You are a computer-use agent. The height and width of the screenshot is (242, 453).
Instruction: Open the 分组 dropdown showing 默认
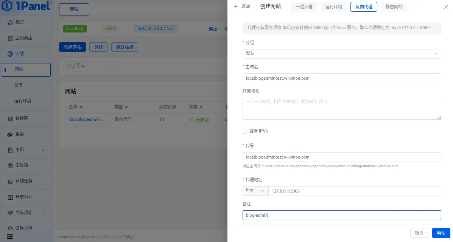pos(341,54)
